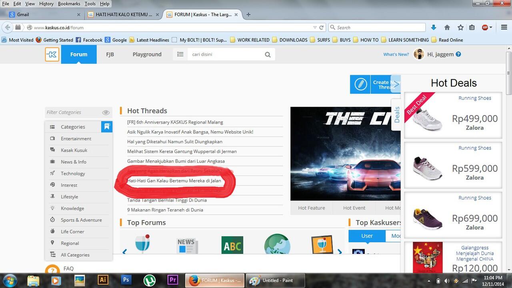Switch to Untitled - Paint taskbar window

(275, 280)
